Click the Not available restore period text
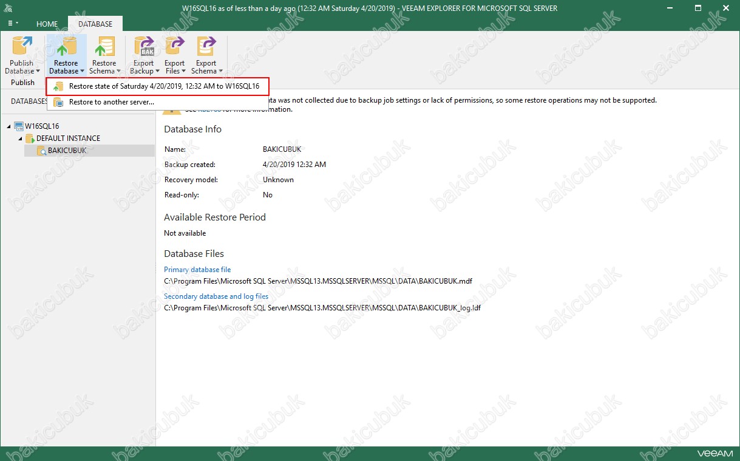740x461 pixels. tap(185, 233)
